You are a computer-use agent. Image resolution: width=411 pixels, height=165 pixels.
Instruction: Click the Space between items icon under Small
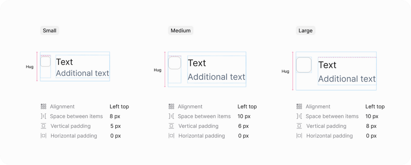tap(43, 116)
